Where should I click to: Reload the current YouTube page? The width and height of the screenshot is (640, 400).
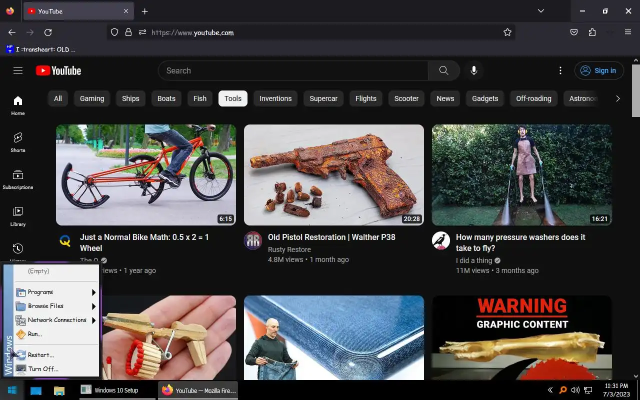[48, 32]
